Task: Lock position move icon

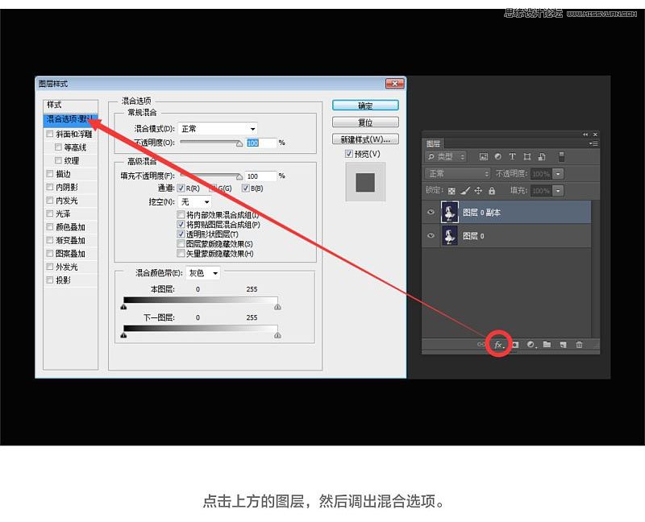Action: [478, 191]
